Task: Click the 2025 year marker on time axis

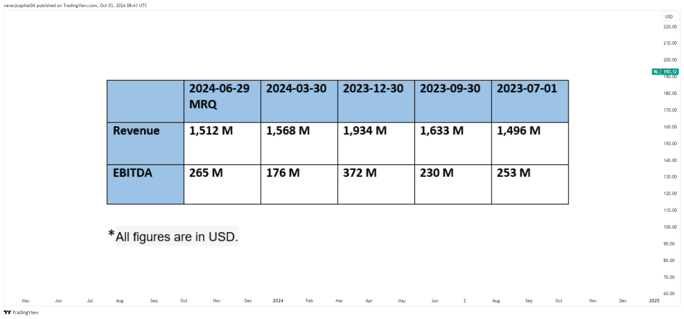Action: click(654, 301)
